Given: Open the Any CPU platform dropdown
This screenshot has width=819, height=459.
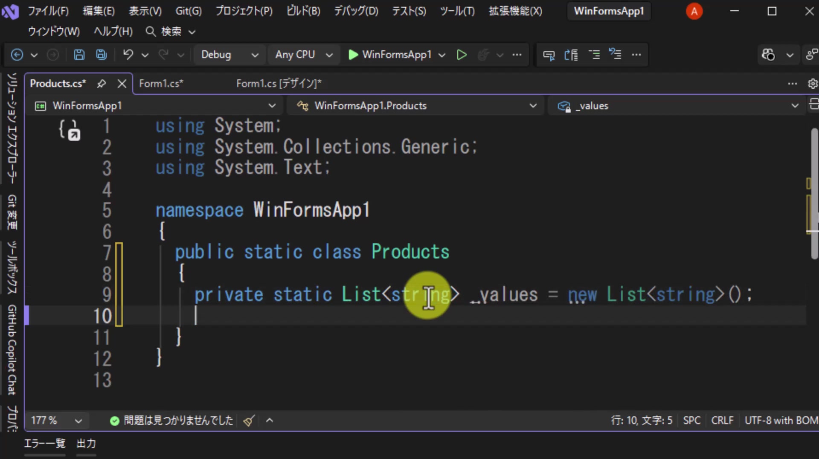Looking at the screenshot, I should (x=304, y=55).
